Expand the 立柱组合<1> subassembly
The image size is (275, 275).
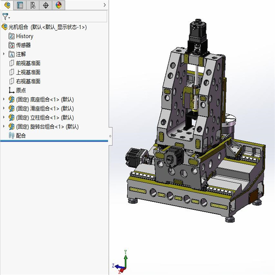4,117
